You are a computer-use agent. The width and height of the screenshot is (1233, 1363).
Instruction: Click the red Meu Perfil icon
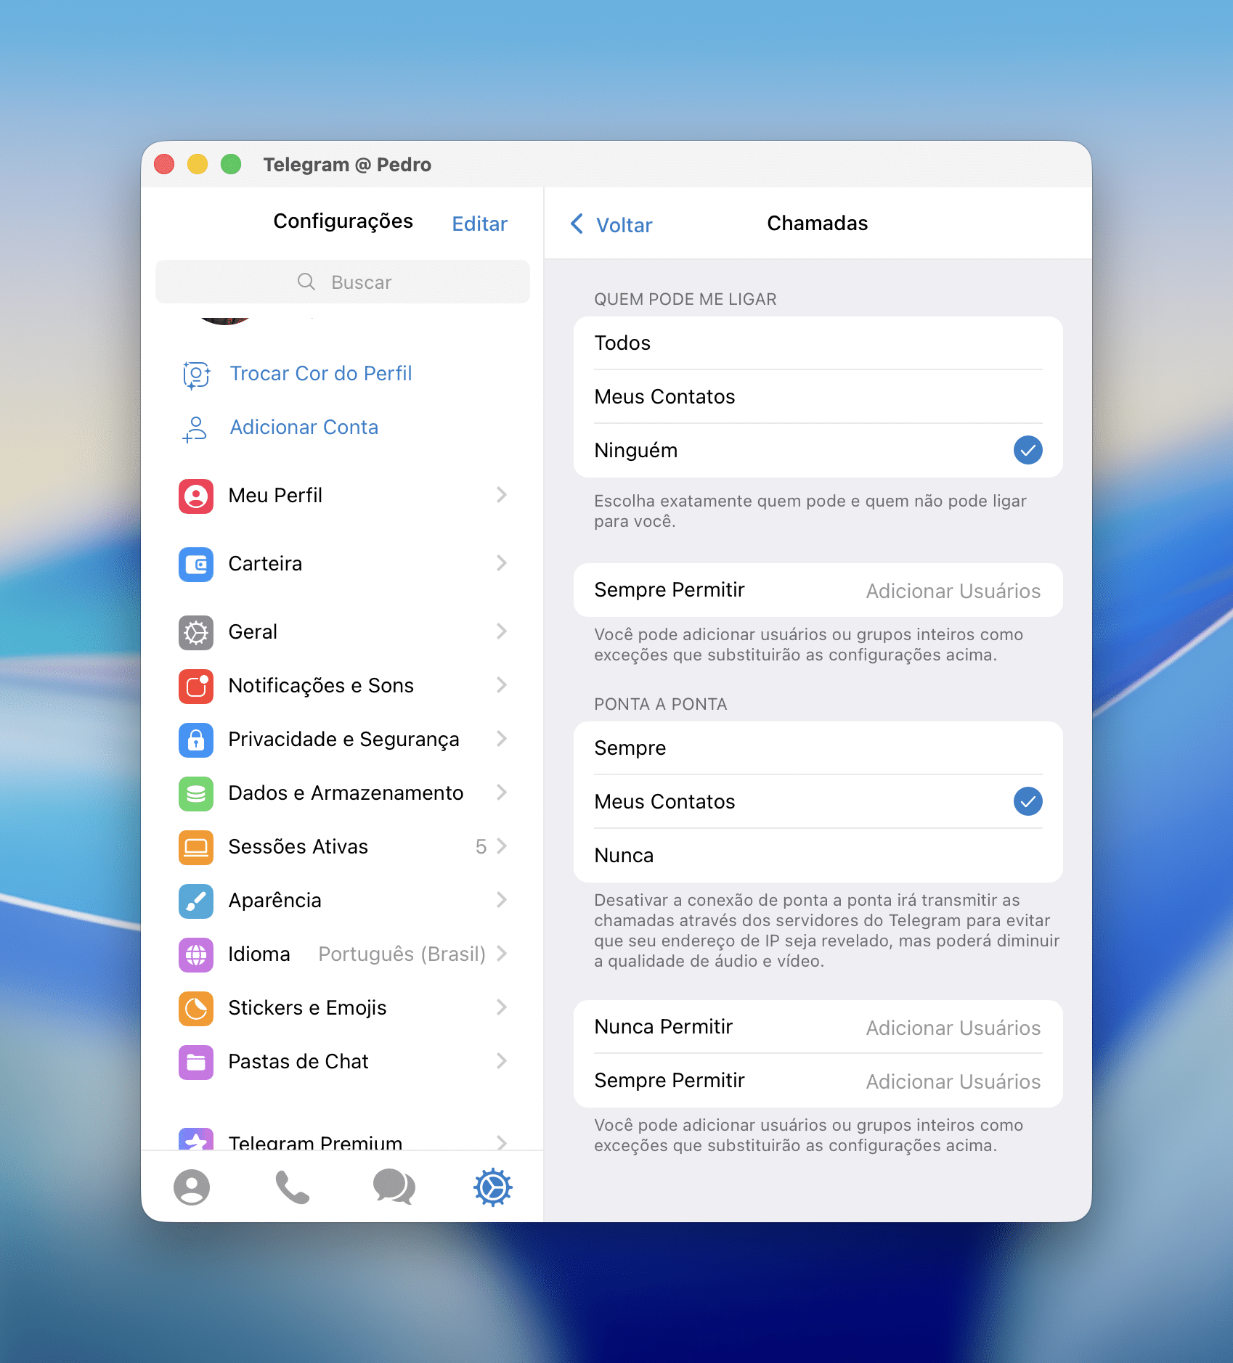(x=196, y=496)
